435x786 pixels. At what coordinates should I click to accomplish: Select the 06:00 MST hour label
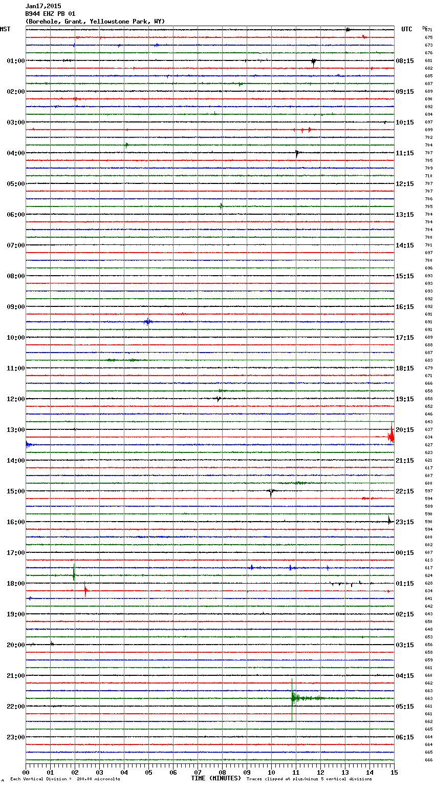pyautogui.click(x=16, y=214)
